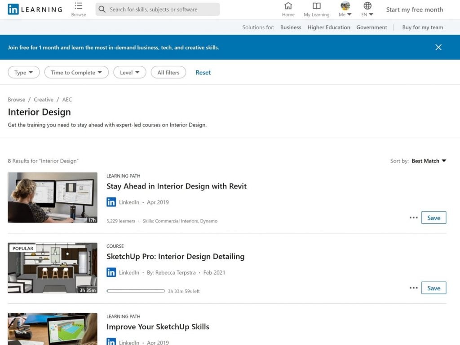Image resolution: width=460 pixels, height=345 pixels.
Task: Expand the Type filter dropdown
Action: click(x=23, y=72)
